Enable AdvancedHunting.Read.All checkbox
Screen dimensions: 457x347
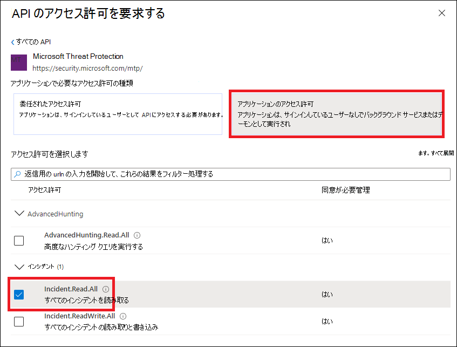[19, 241]
